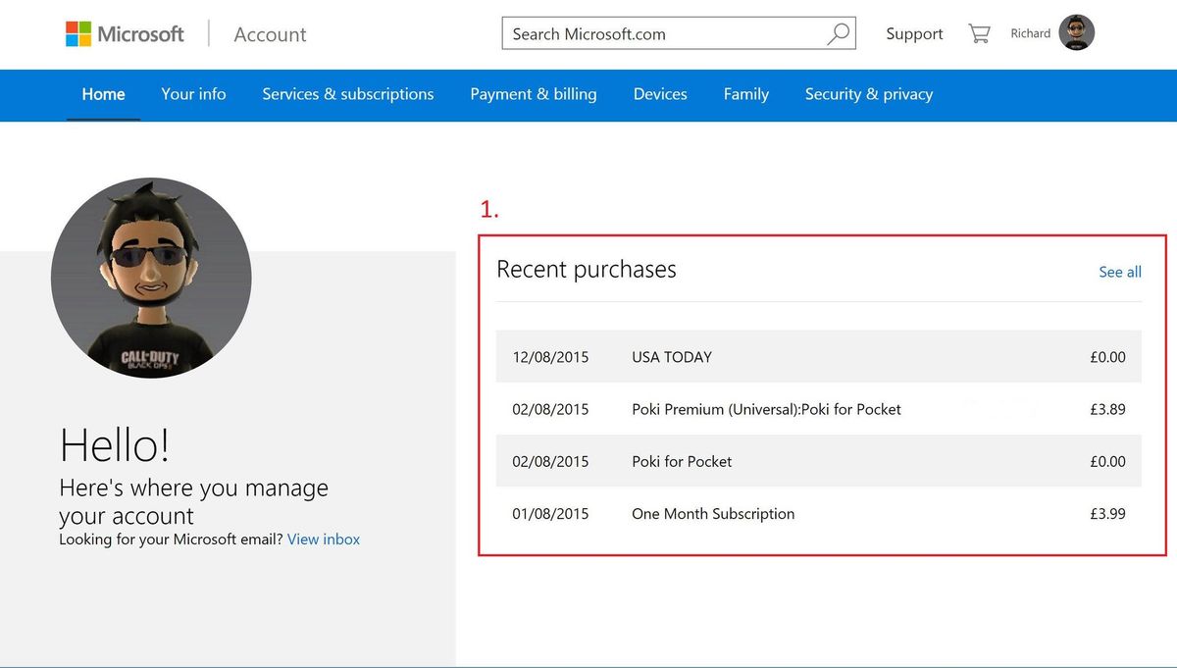Go to Payment & billing

(x=533, y=94)
